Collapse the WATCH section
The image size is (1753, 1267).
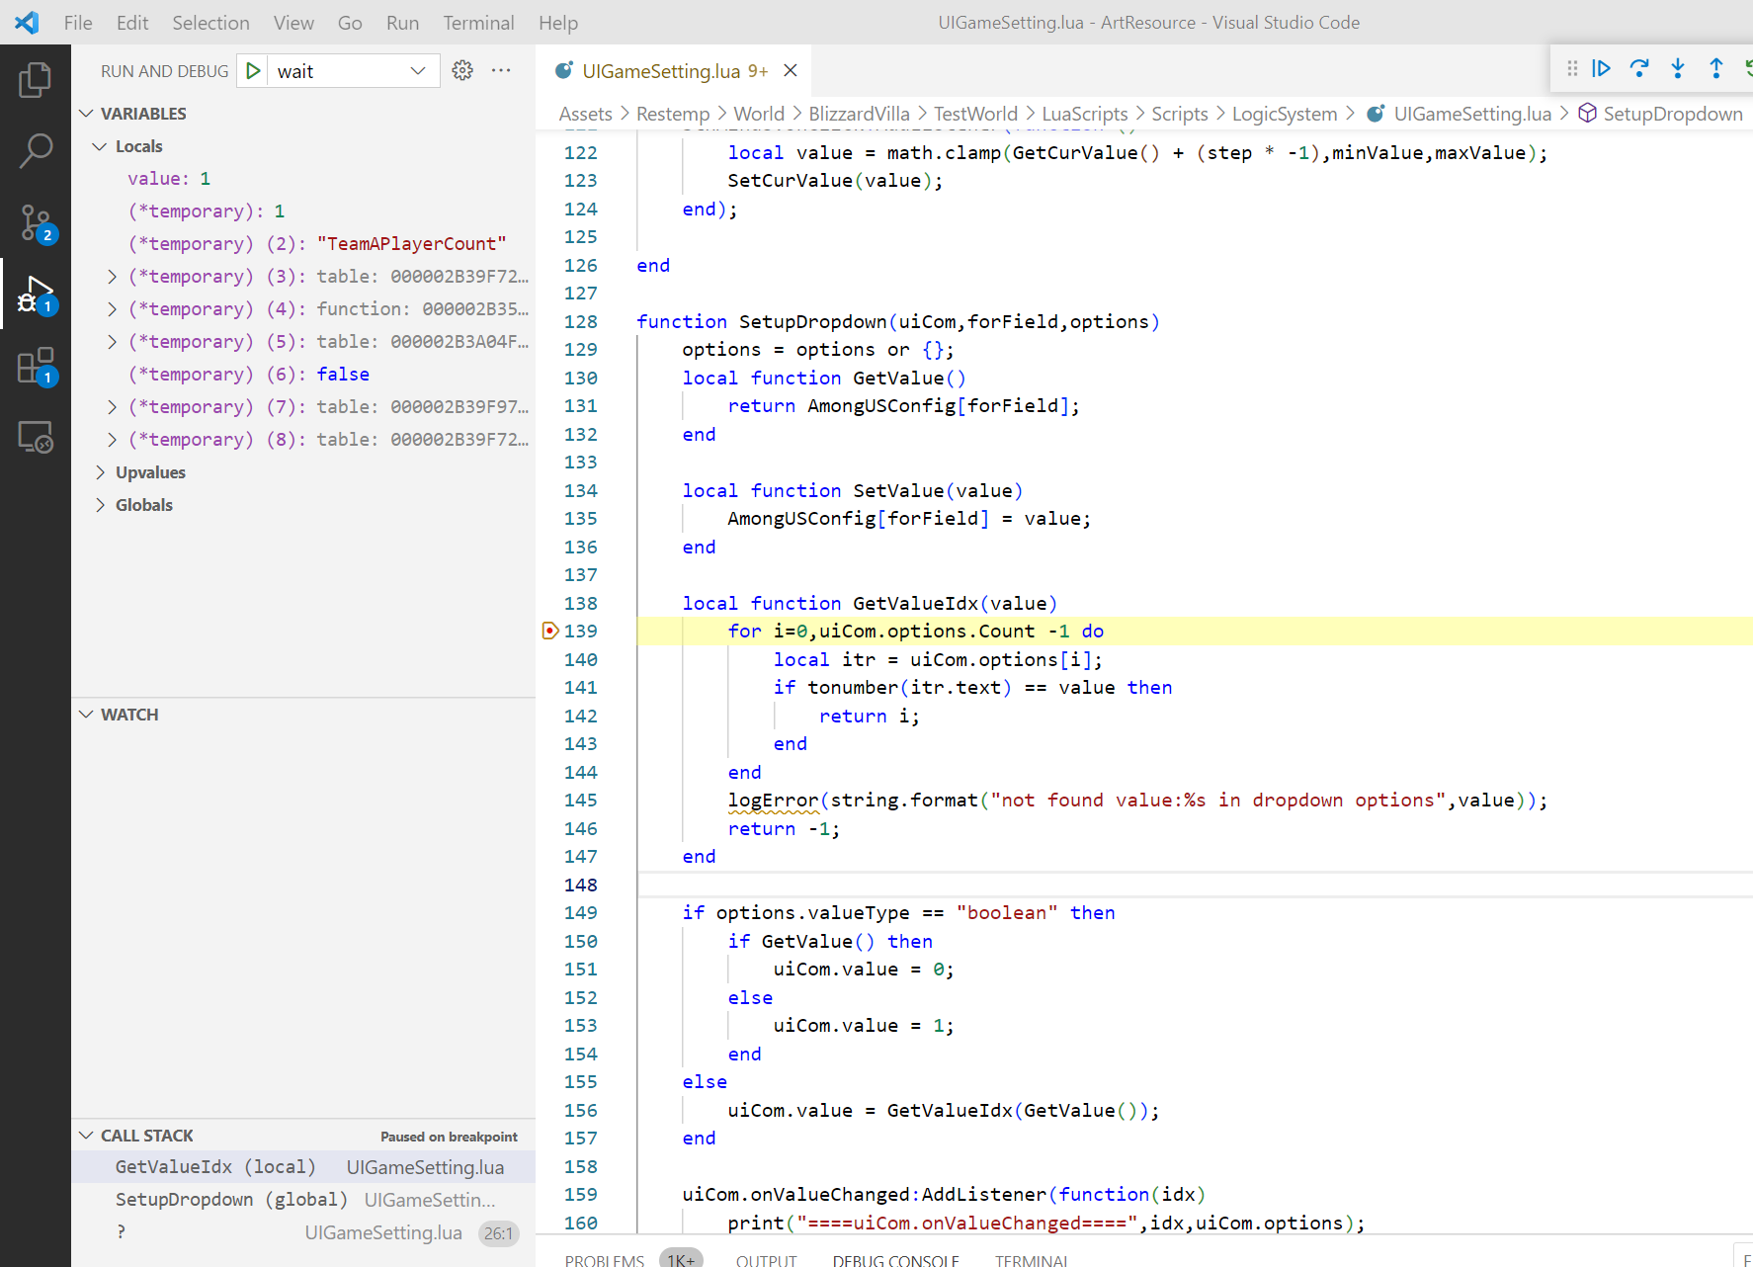tap(87, 715)
